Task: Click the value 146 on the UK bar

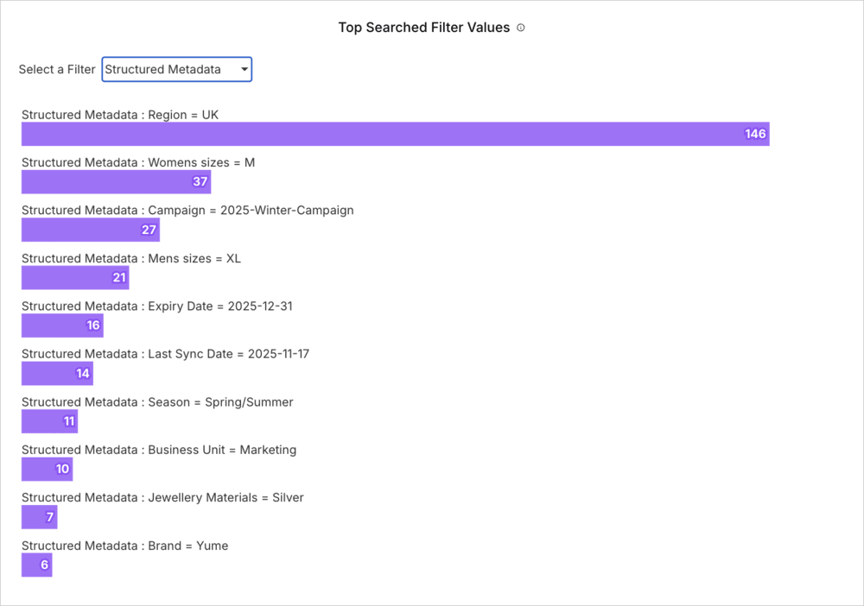Action: click(755, 134)
